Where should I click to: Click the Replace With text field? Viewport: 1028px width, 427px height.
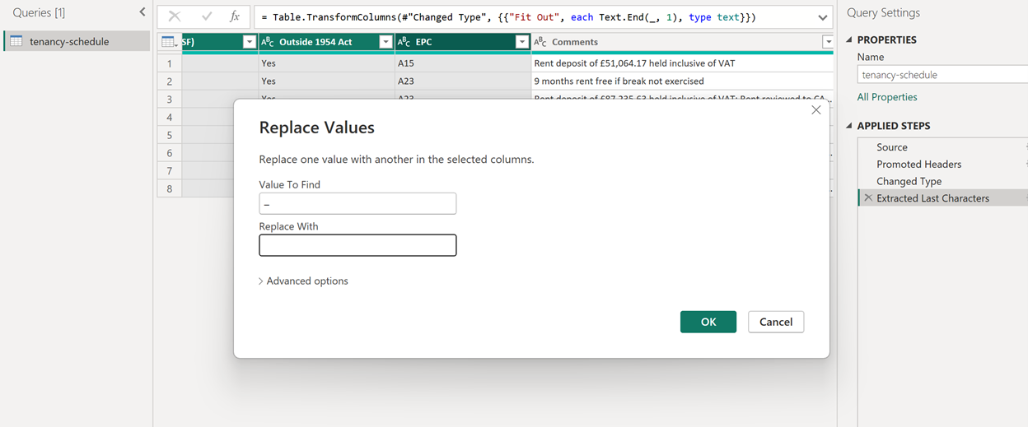[x=357, y=245]
